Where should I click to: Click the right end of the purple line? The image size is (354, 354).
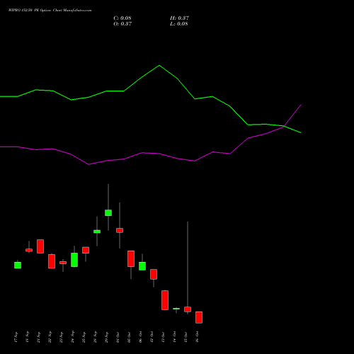coord(301,105)
